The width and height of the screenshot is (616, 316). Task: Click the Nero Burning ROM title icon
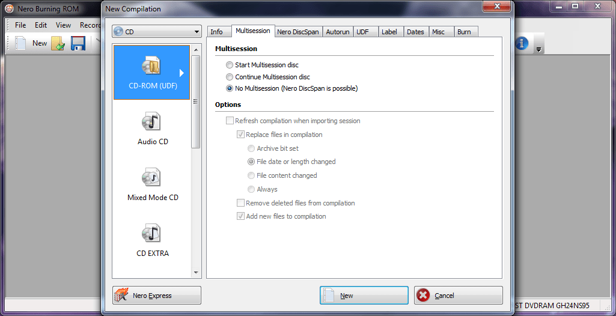pos(8,8)
